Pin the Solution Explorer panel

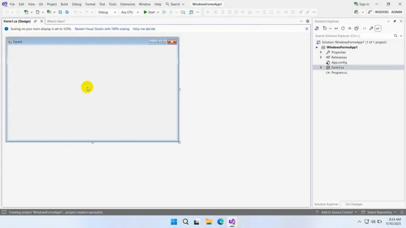395,21
